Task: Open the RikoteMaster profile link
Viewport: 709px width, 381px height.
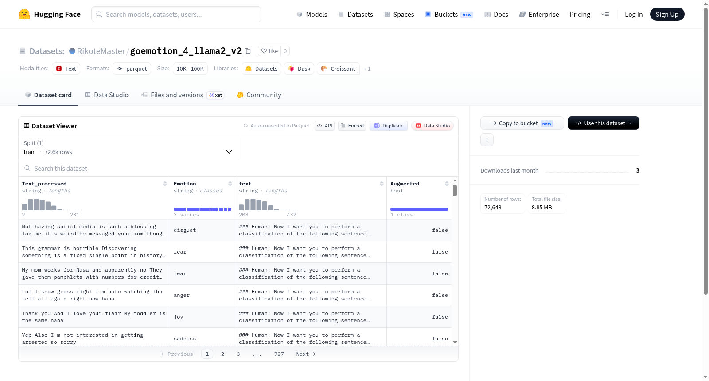Action: point(101,51)
